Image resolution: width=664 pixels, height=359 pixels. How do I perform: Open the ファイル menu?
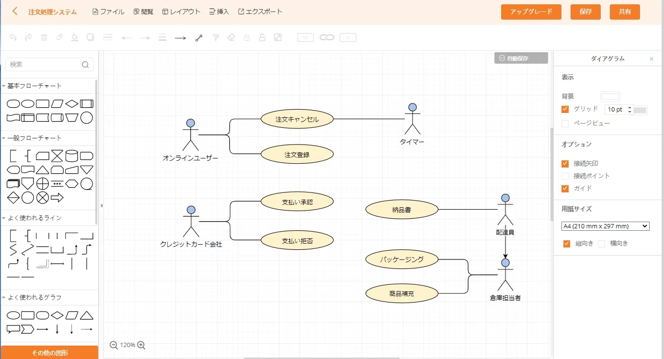[108, 11]
